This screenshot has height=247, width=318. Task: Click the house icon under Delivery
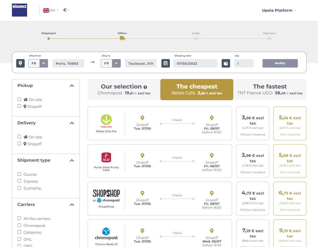pos(25,137)
